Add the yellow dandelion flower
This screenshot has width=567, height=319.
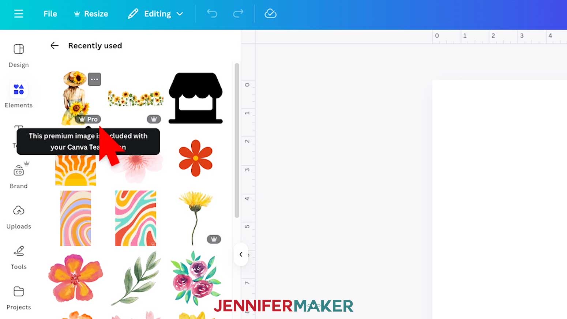(195, 218)
